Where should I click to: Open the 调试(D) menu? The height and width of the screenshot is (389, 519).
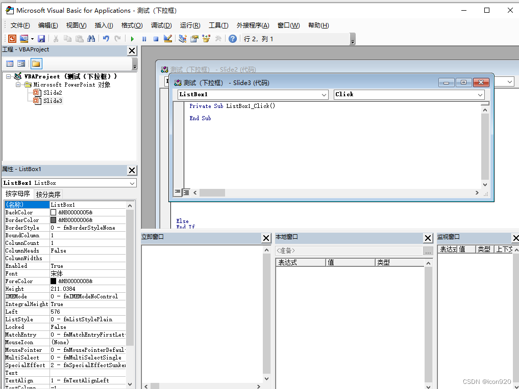coord(162,25)
